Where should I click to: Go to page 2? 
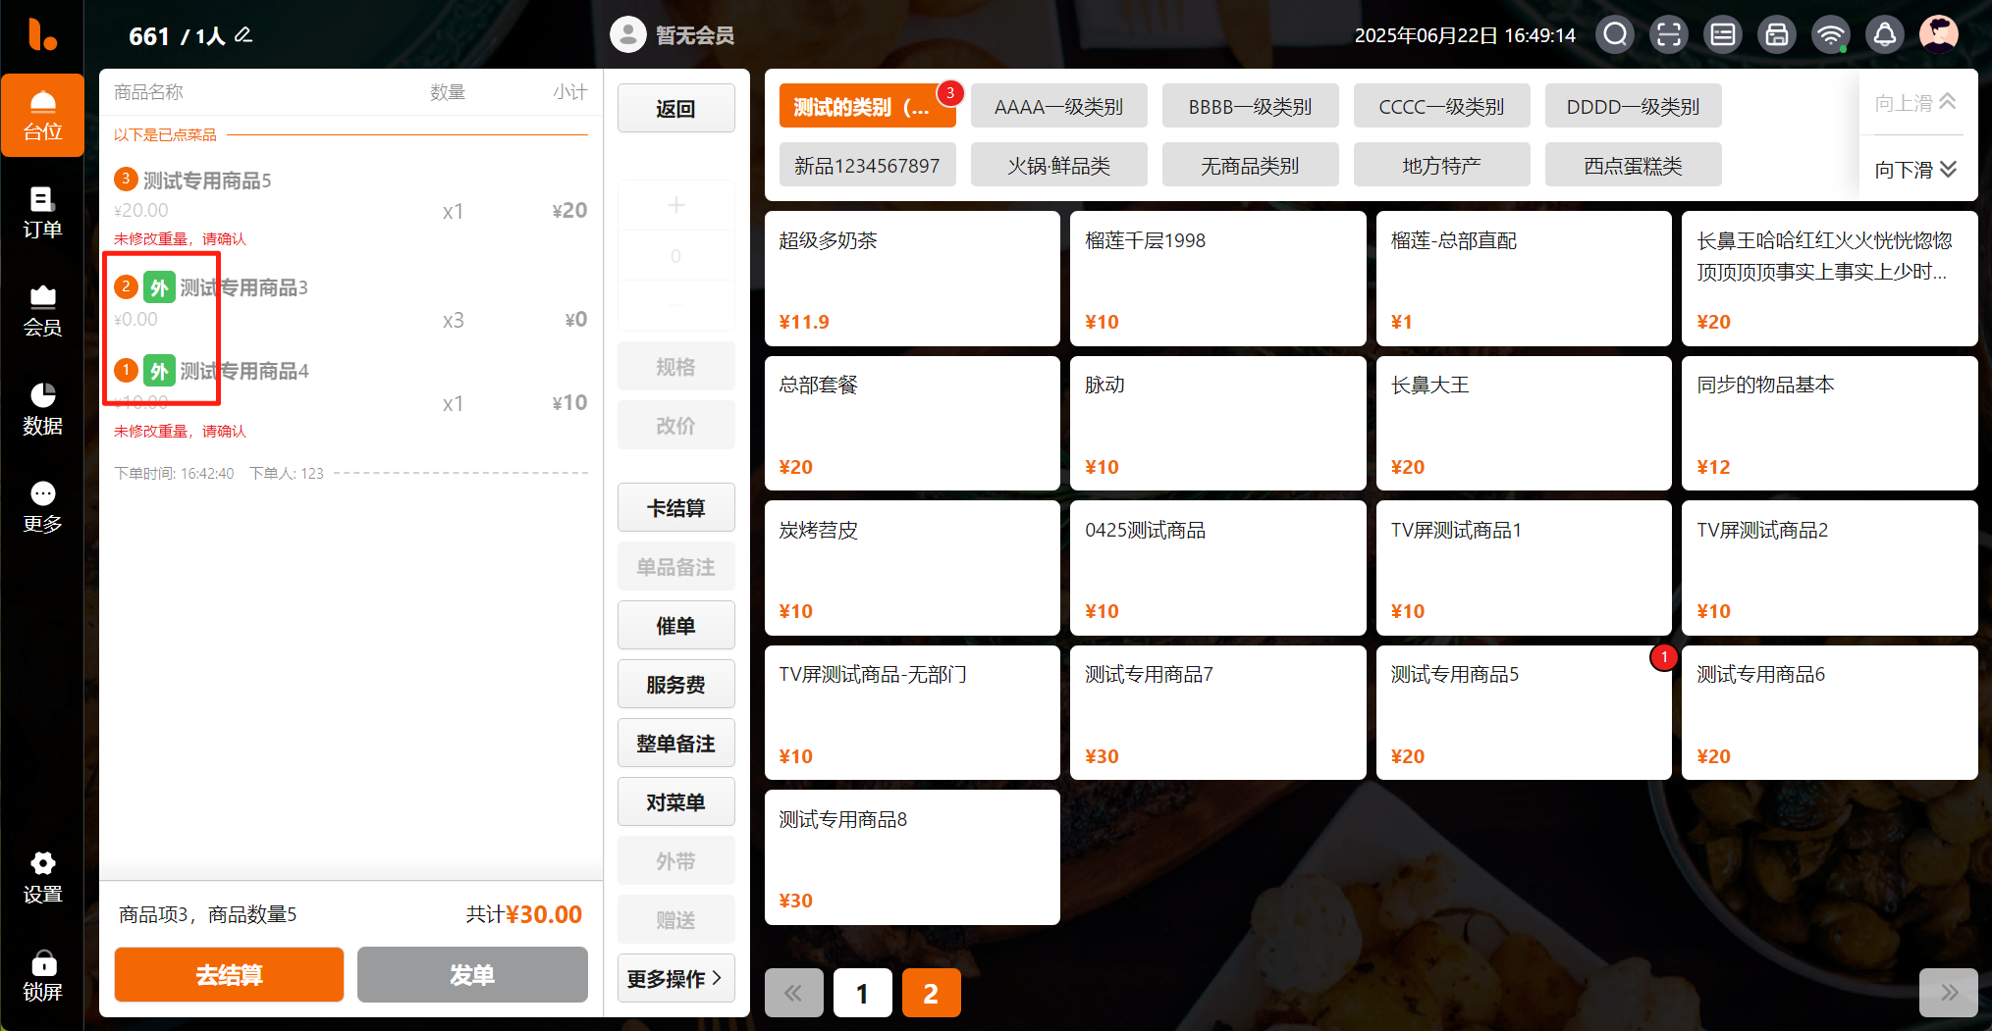click(x=931, y=993)
